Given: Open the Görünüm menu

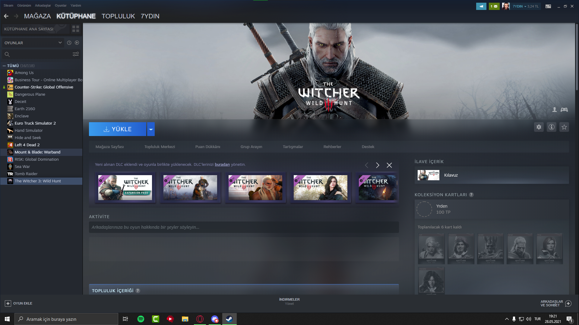Looking at the screenshot, I should (24, 5).
